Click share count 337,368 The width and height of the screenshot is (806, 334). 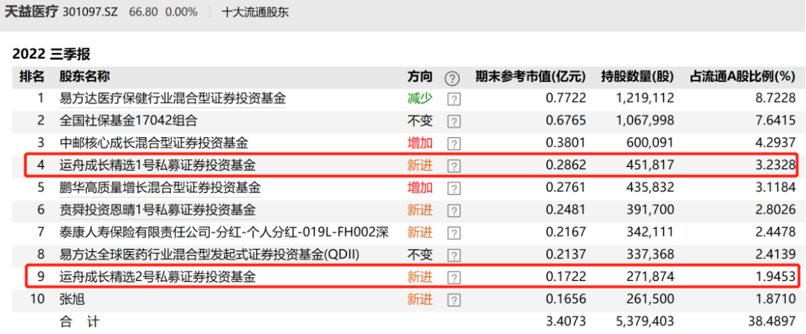[652, 255]
